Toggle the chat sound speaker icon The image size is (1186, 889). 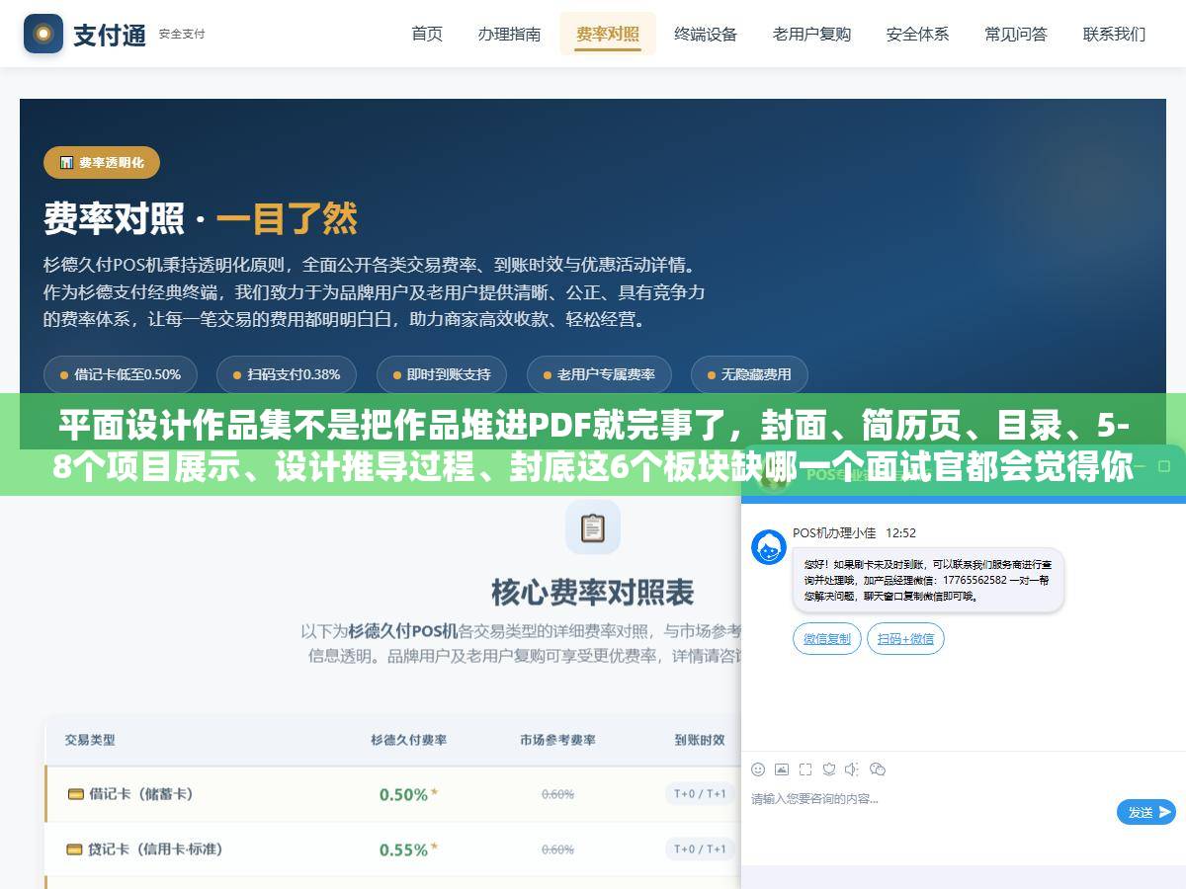coord(852,768)
